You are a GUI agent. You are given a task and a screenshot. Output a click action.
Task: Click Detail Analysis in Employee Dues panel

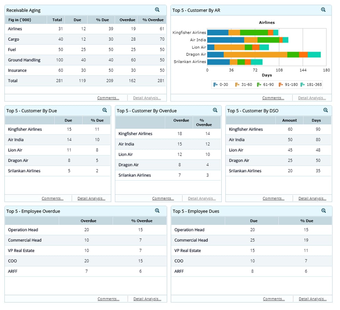click(x=313, y=299)
